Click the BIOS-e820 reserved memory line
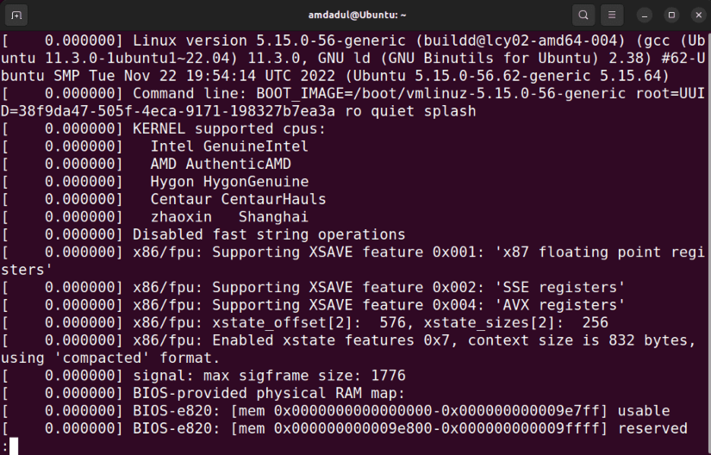This screenshot has width=711, height=455. [x=343, y=428]
